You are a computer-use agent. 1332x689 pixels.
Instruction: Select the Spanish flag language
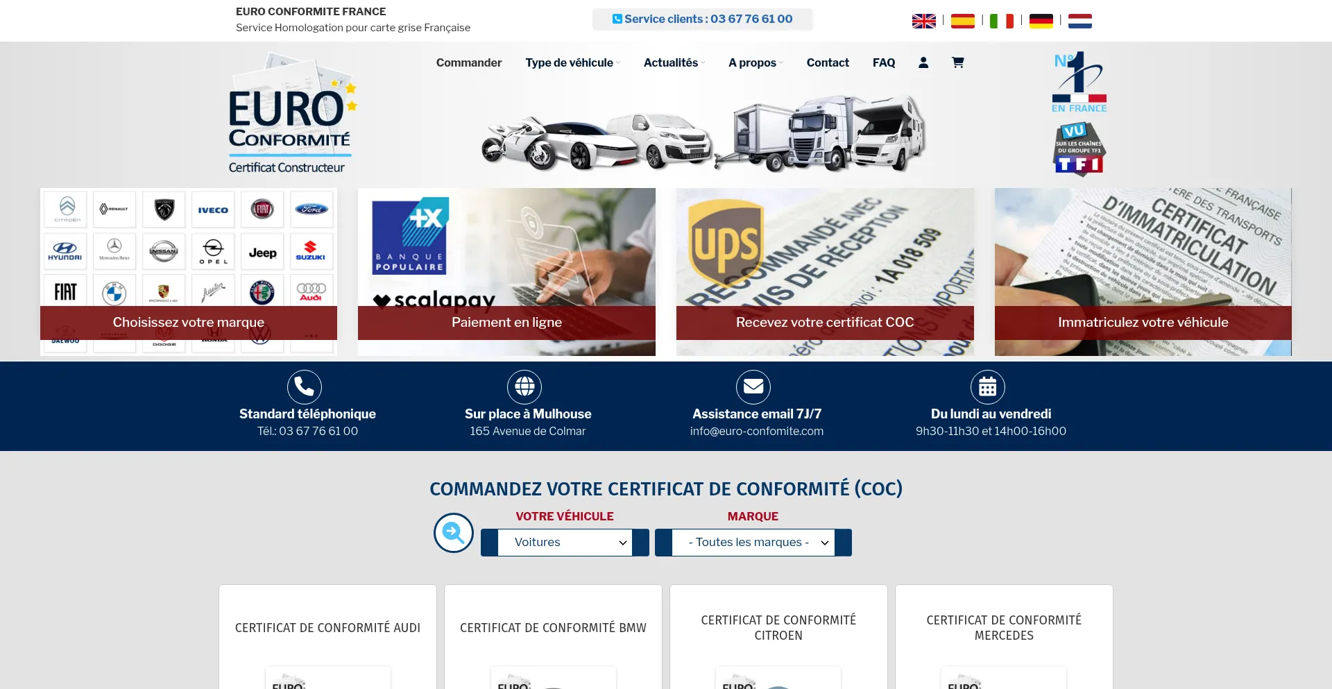pos(962,22)
